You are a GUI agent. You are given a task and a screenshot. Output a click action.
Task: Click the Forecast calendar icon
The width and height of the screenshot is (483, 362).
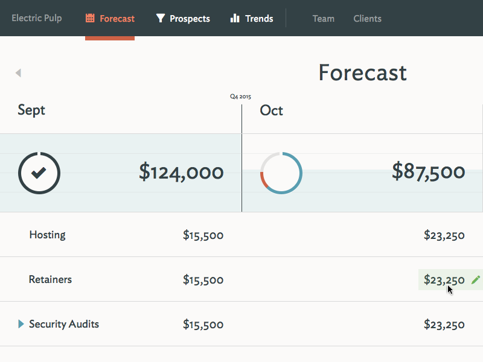(x=90, y=18)
